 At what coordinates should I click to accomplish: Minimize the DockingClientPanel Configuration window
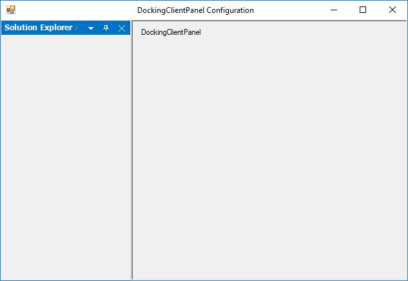tap(334, 10)
